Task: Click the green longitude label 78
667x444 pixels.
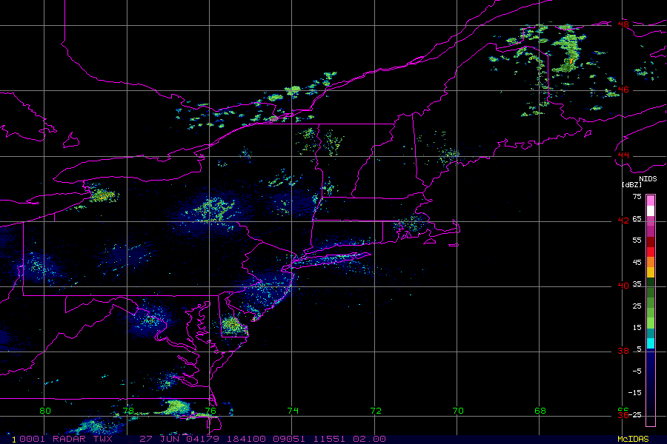Action: [128, 411]
